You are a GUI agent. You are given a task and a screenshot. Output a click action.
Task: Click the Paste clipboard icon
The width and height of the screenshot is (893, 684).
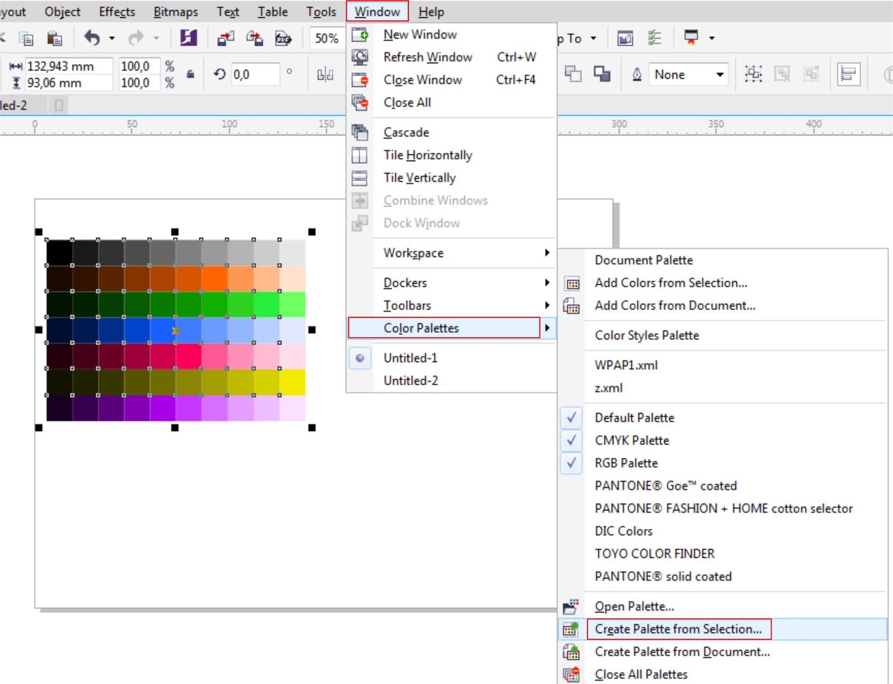[x=54, y=38]
